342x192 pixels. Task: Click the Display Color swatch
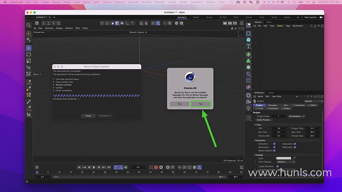(x=284, y=158)
